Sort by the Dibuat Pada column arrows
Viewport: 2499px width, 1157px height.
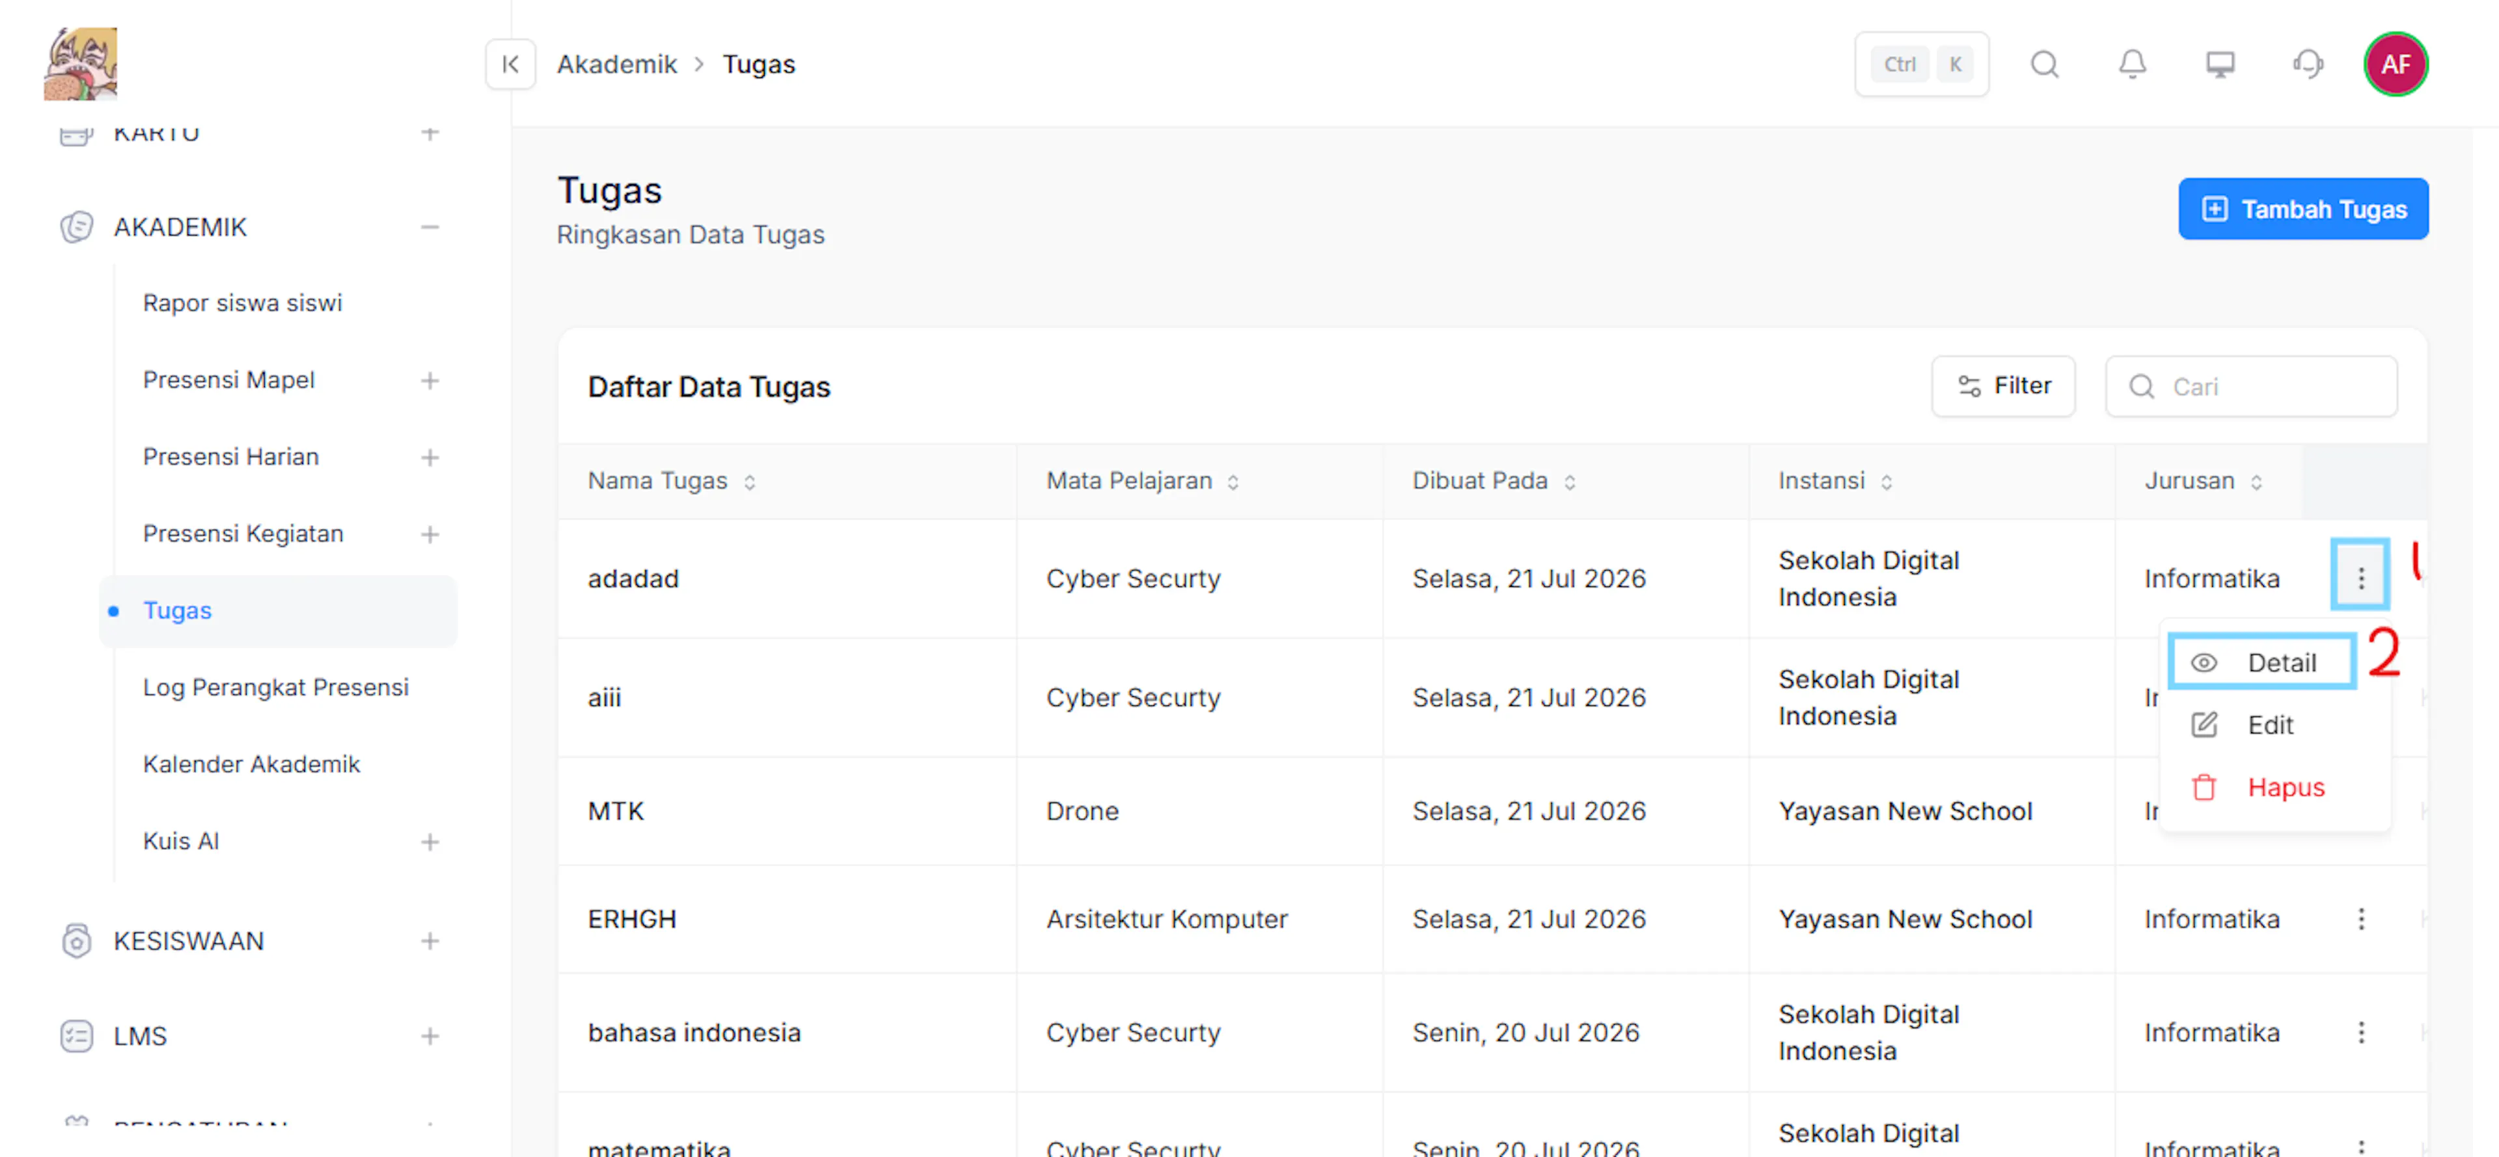[1570, 481]
